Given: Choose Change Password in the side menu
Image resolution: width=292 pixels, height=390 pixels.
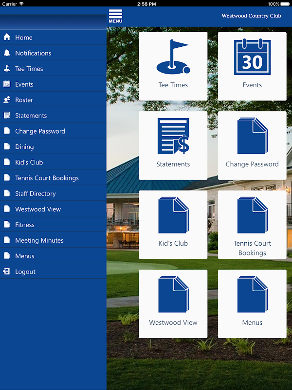Looking at the screenshot, I should [x=53, y=131].
